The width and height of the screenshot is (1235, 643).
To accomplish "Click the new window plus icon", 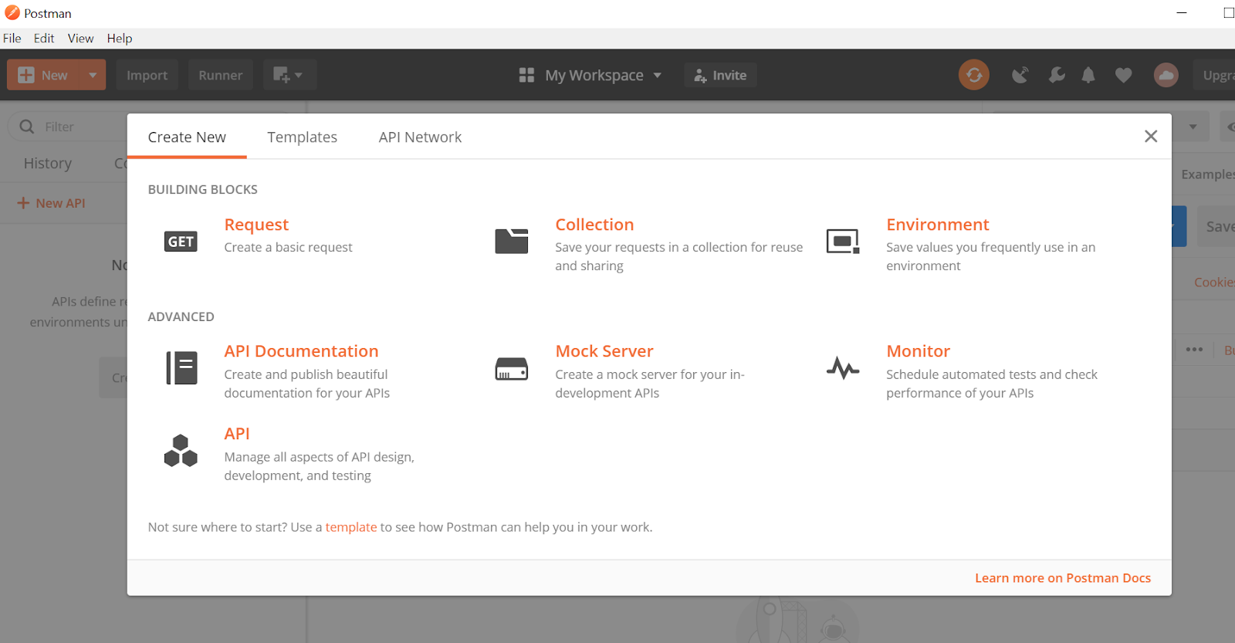I will pyautogui.click(x=281, y=75).
